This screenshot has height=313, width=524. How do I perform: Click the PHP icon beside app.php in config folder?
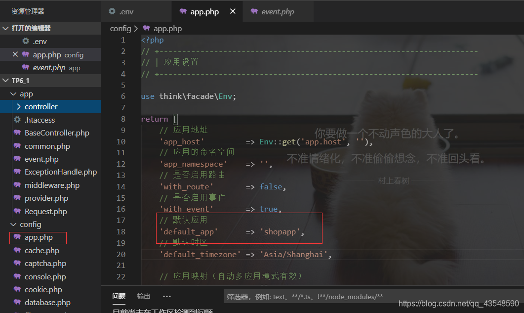point(17,237)
